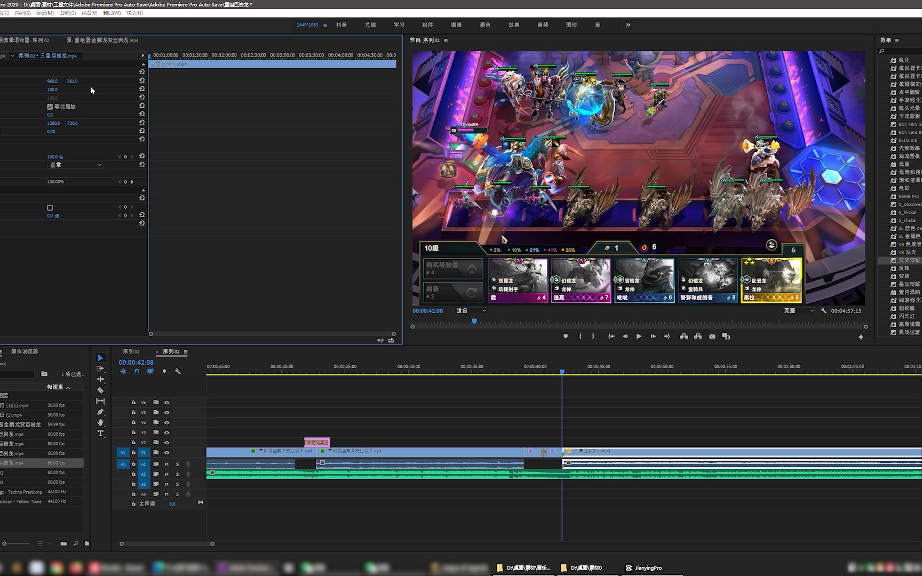
Task: Mark In point in program monitor
Action: [580, 337]
